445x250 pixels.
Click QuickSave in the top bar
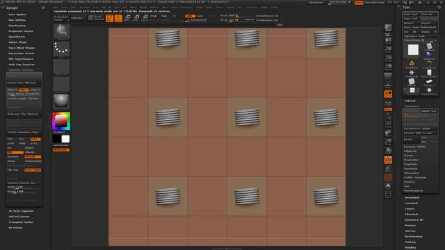coord(316,2)
